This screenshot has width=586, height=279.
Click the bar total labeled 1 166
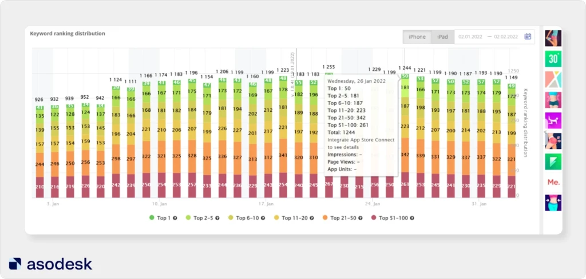pos(146,76)
